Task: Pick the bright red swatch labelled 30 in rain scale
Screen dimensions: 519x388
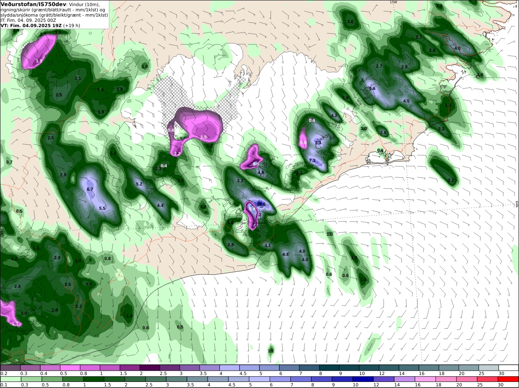Action: coord(508,379)
